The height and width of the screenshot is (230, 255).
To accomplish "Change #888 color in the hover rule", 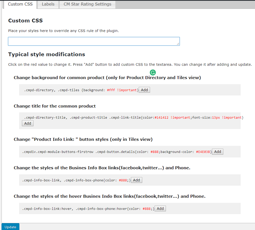I will click(x=147, y=209).
